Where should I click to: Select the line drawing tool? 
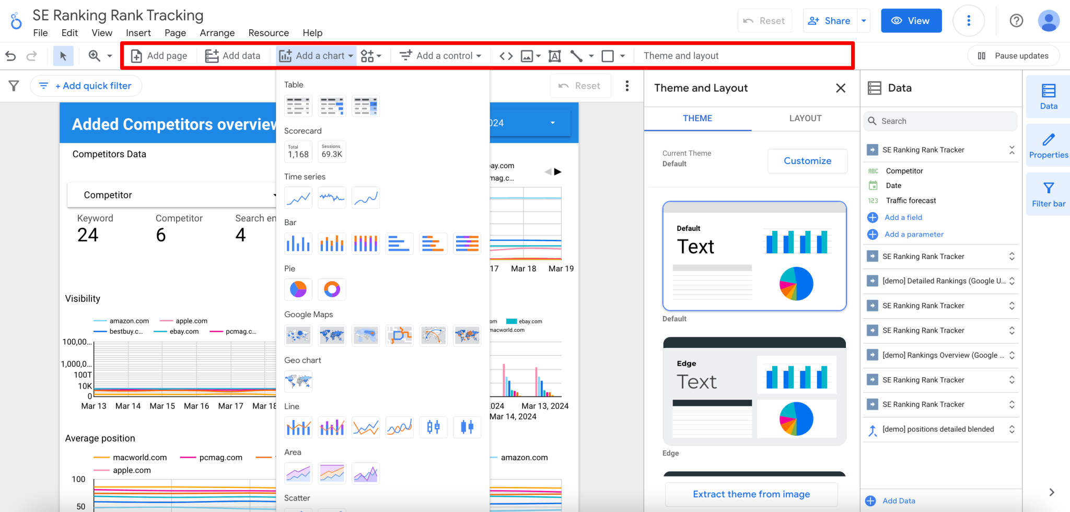[x=576, y=55]
